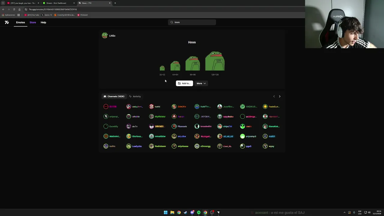
Task: Go to next page of channels
Action: [280, 96]
